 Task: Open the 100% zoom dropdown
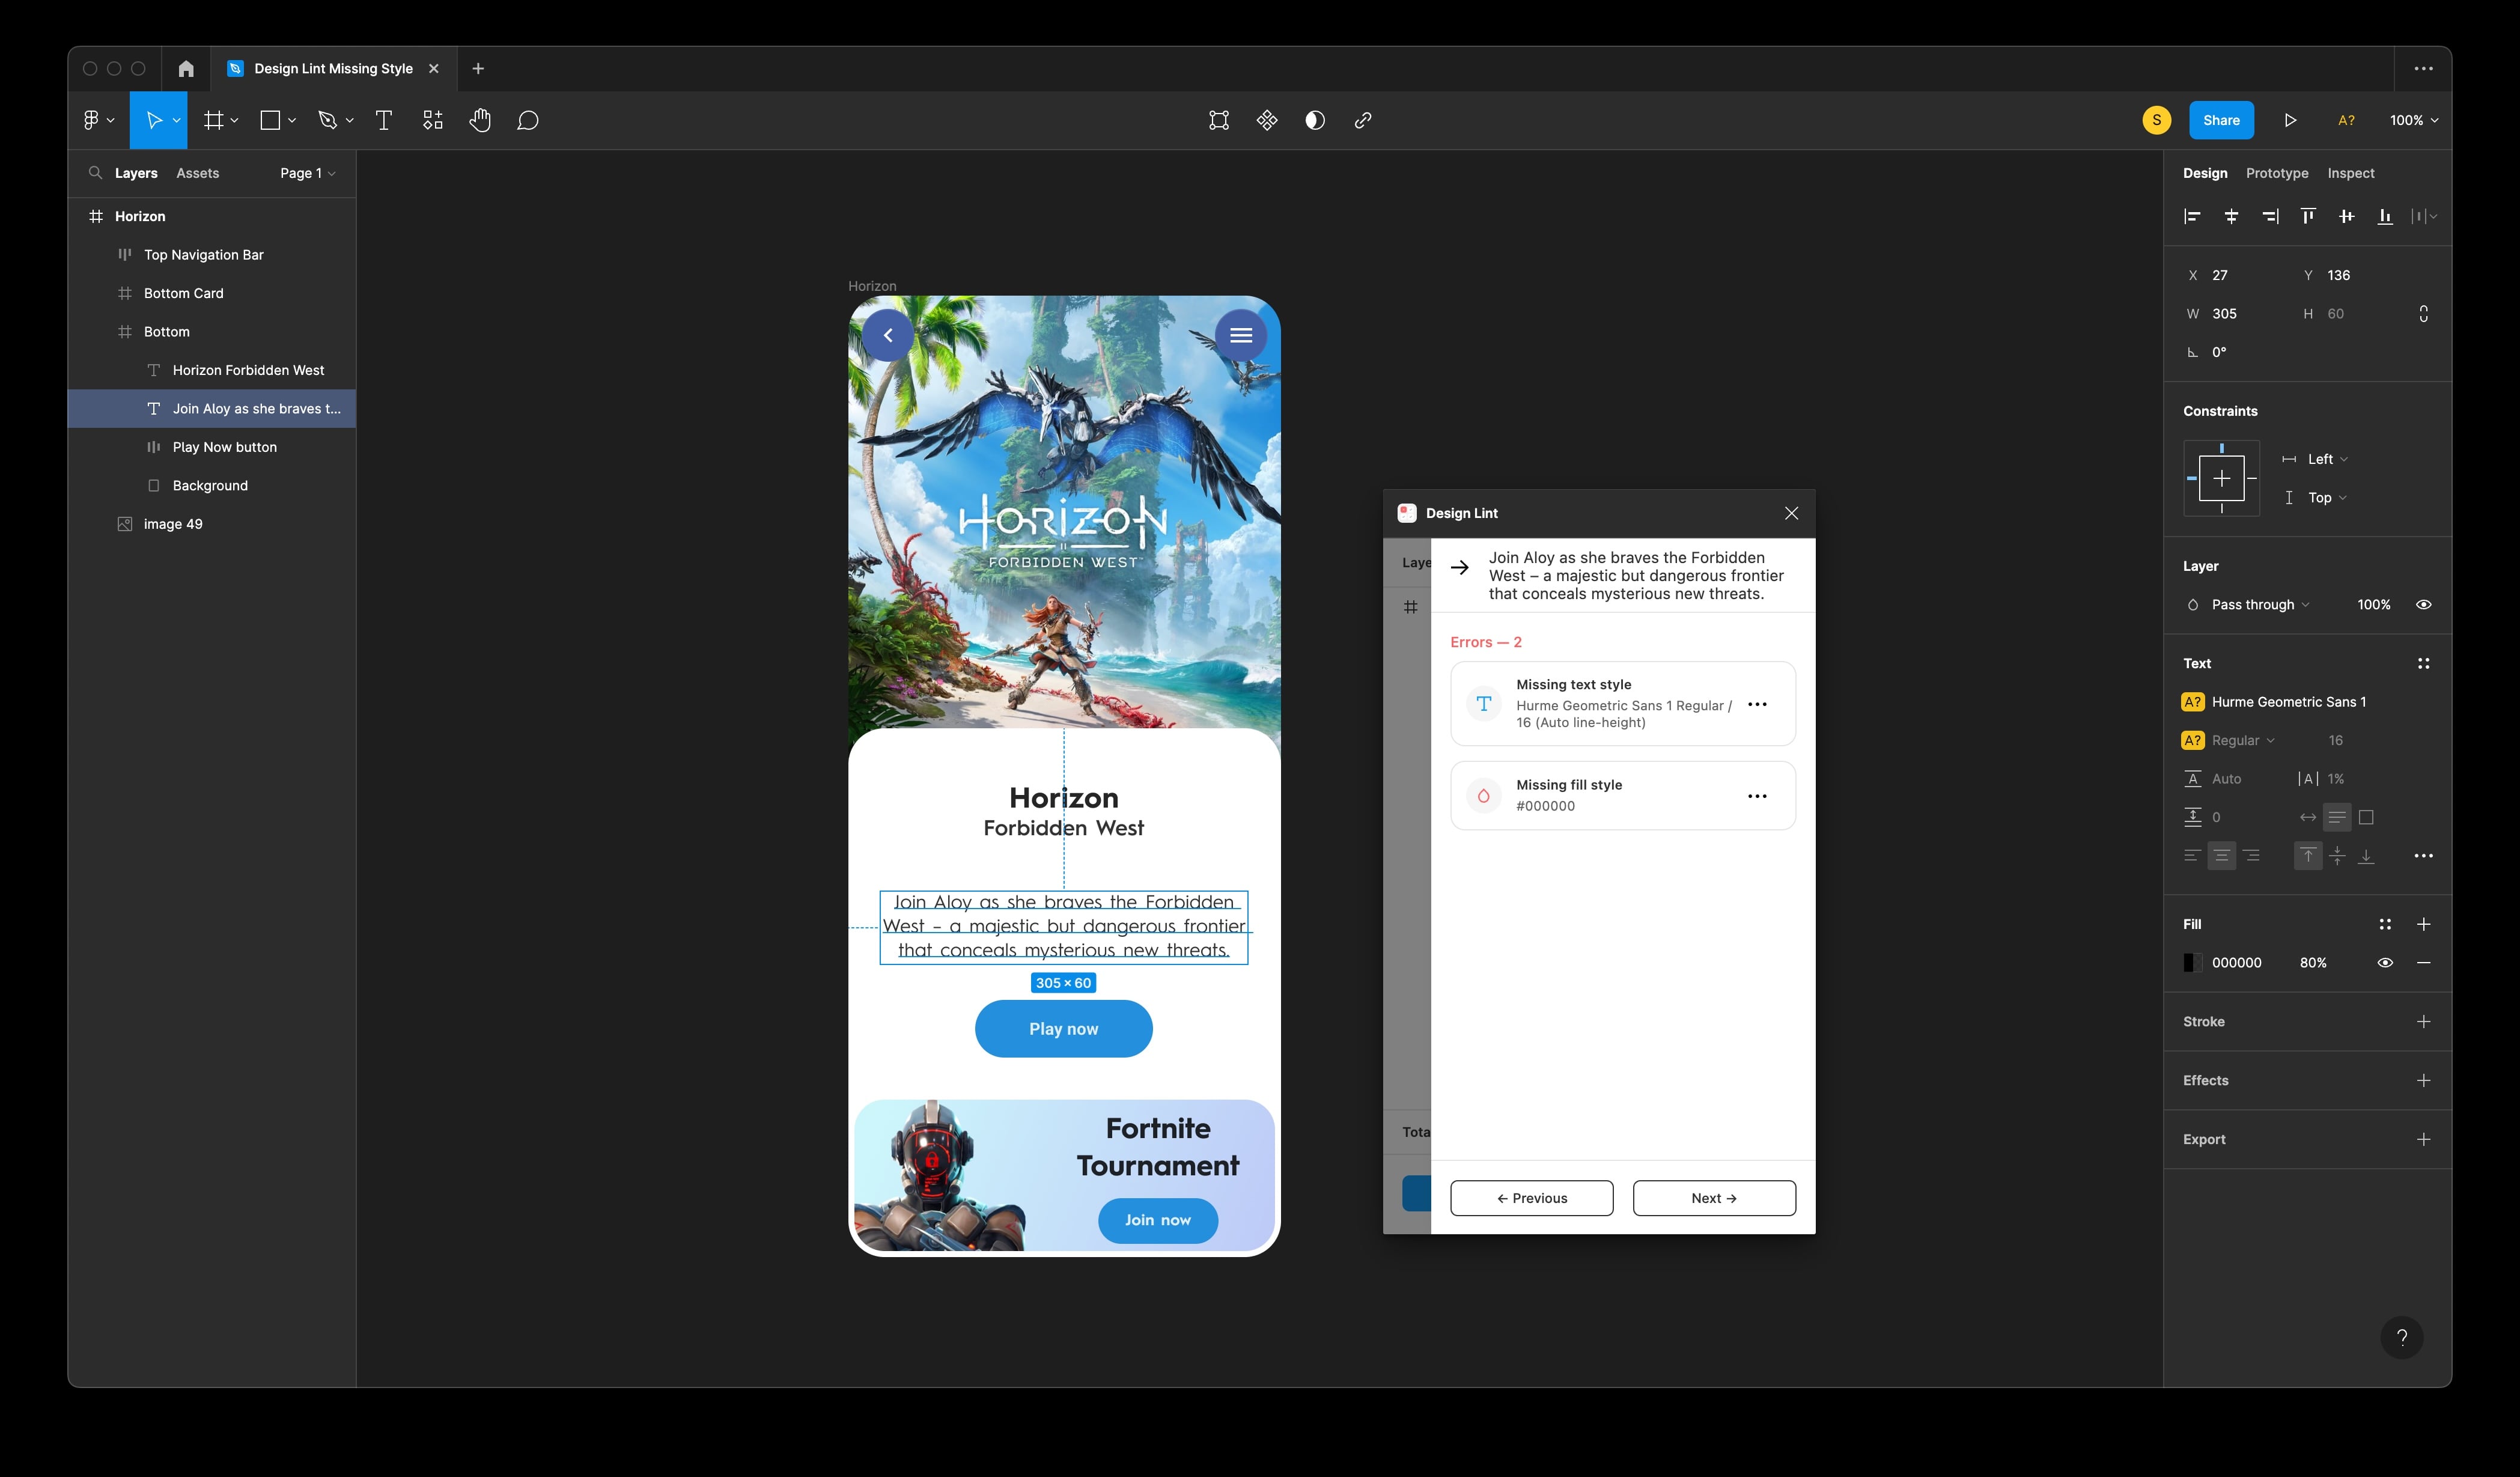click(x=2413, y=120)
